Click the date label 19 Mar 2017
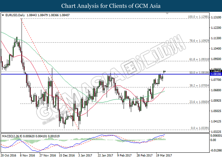Screen dimensions: 222x159 click(164, 156)
